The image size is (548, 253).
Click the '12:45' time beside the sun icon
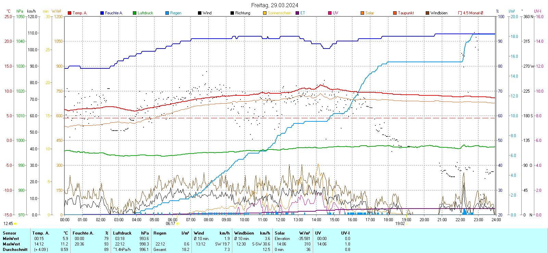click(x=8, y=224)
